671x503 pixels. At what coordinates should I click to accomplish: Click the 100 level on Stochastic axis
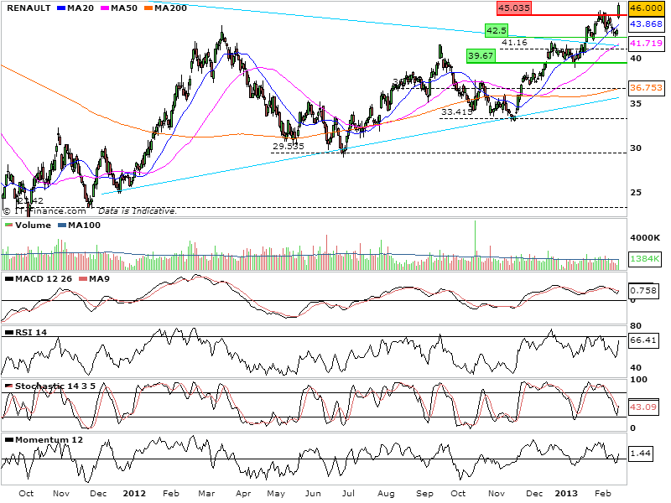(x=638, y=380)
